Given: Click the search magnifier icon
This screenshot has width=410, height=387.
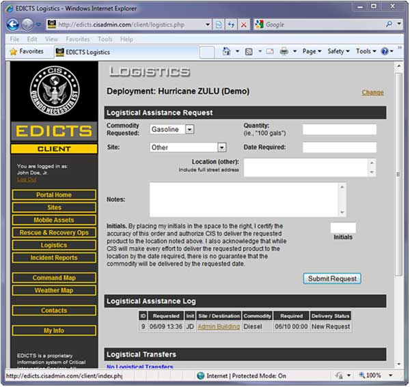Looking at the screenshot, I should click(389, 25).
